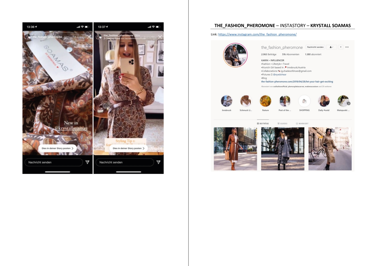Image resolution: width=377 pixels, height=266 pixels.
Task: Tap send arrow icon in right story
Action: click(x=158, y=162)
